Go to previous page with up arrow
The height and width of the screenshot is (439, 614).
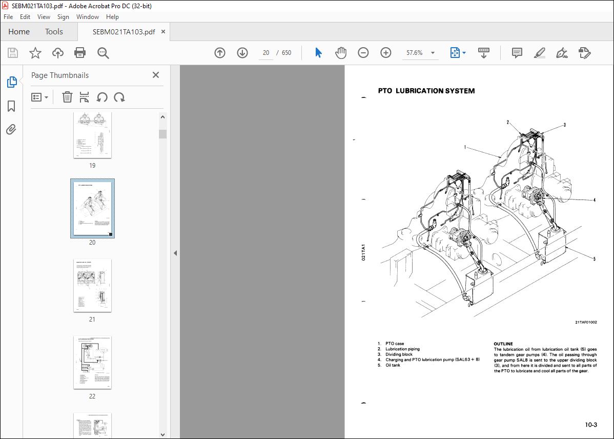coord(220,53)
